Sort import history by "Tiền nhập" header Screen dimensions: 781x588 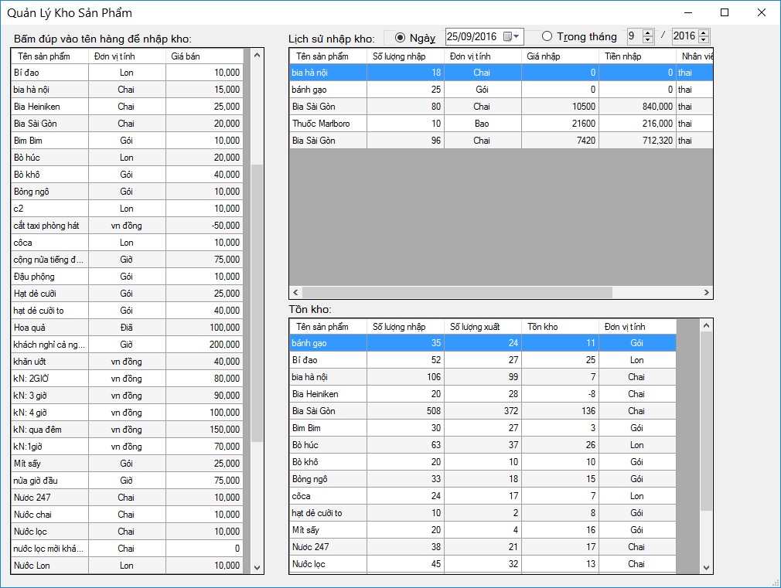click(637, 56)
